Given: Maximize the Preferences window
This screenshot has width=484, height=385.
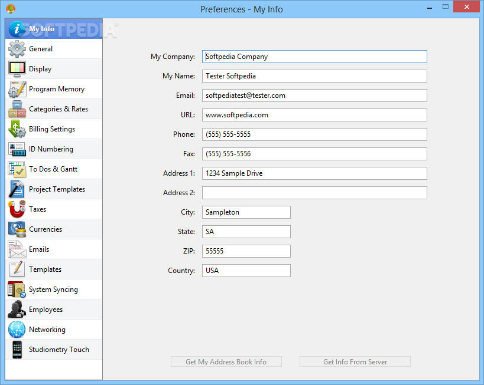Looking at the screenshot, I should tap(446, 6).
